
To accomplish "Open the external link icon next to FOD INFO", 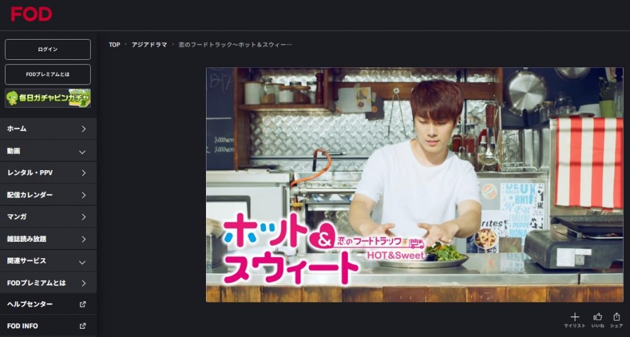I will coord(83,326).
